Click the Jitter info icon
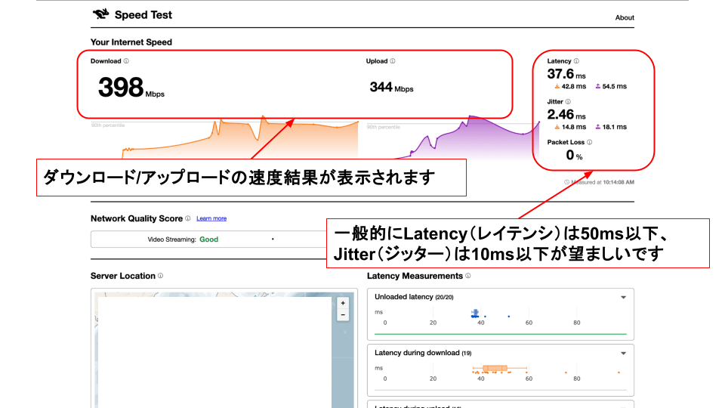The height and width of the screenshot is (408, 725). 568,101
